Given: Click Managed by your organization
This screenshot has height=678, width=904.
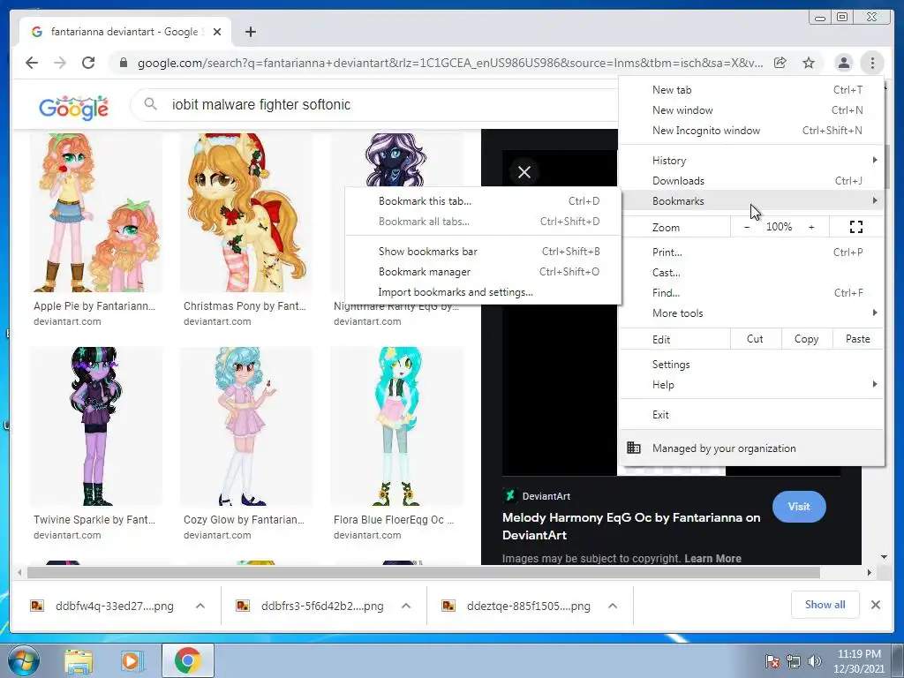Looking at the screenshot, I should point(752,448).
